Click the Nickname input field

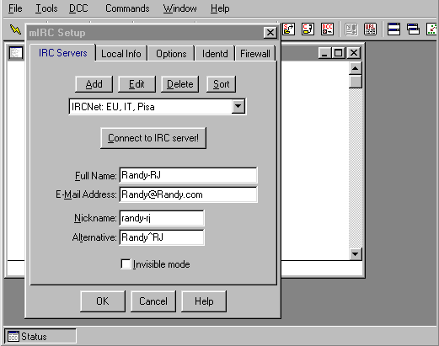(162, 218)
